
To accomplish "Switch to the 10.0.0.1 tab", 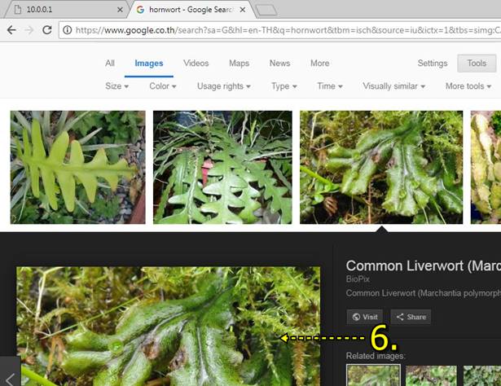I will click(x=65, y=10).
